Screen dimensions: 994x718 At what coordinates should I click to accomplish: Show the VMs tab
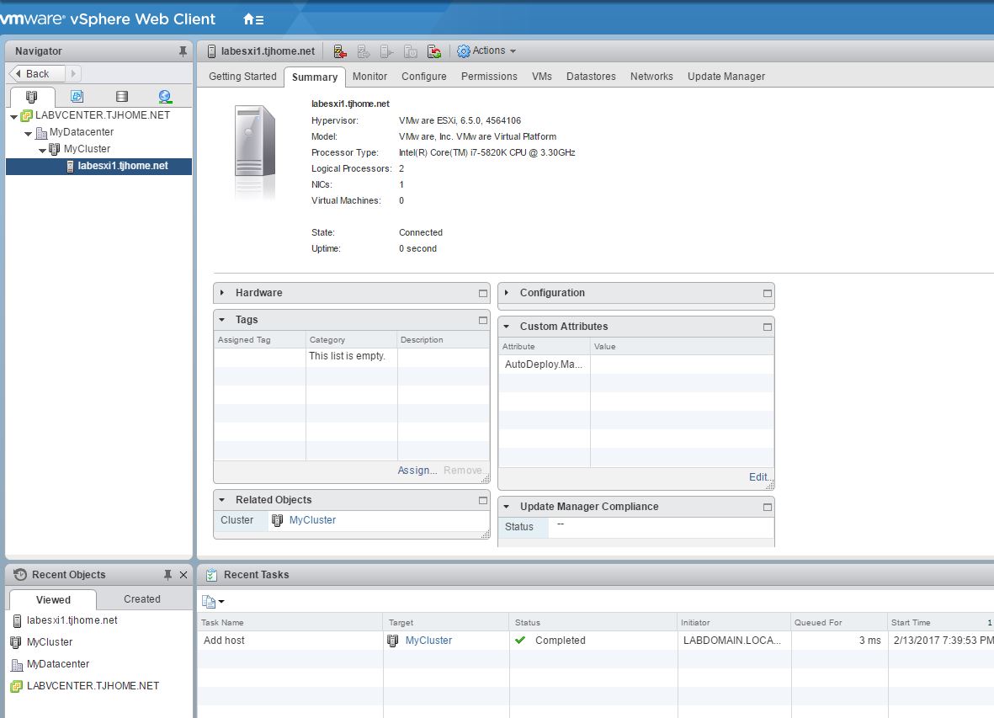point(542,77)
